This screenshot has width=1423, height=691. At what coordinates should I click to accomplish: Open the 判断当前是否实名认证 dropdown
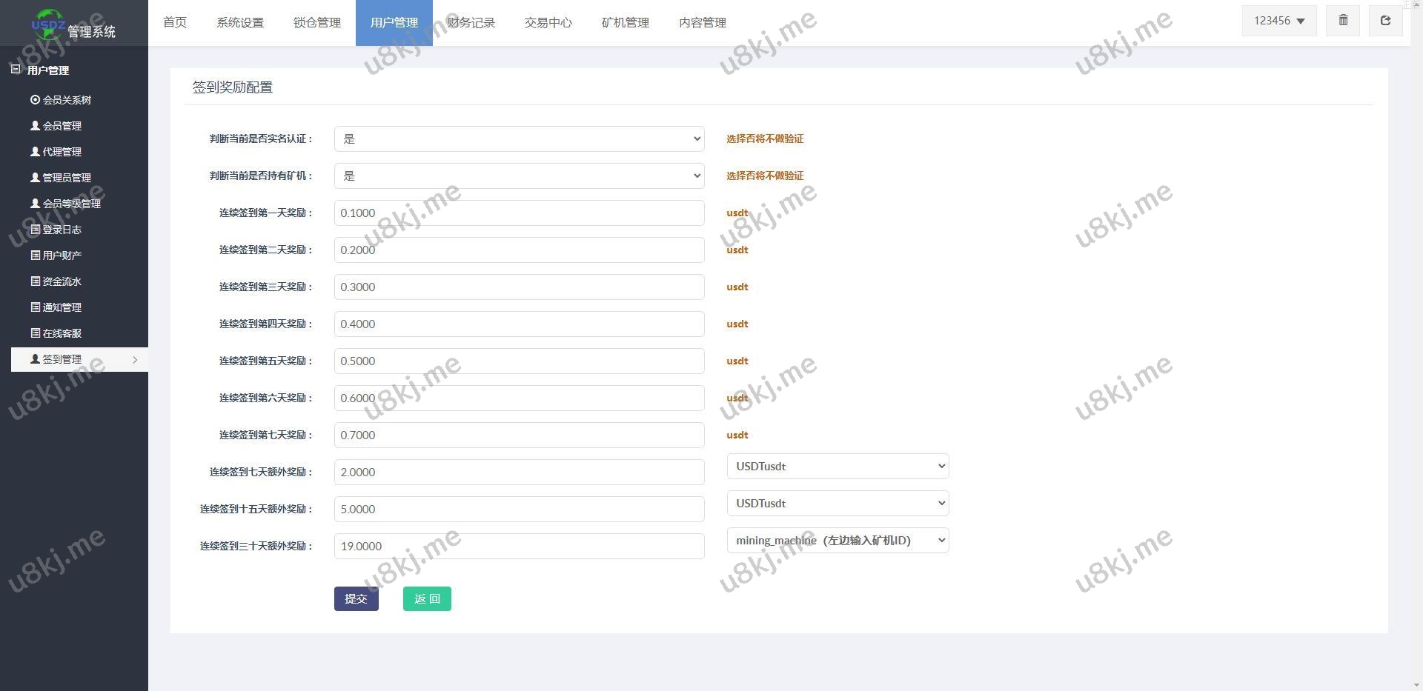click(x=519, y=138)
